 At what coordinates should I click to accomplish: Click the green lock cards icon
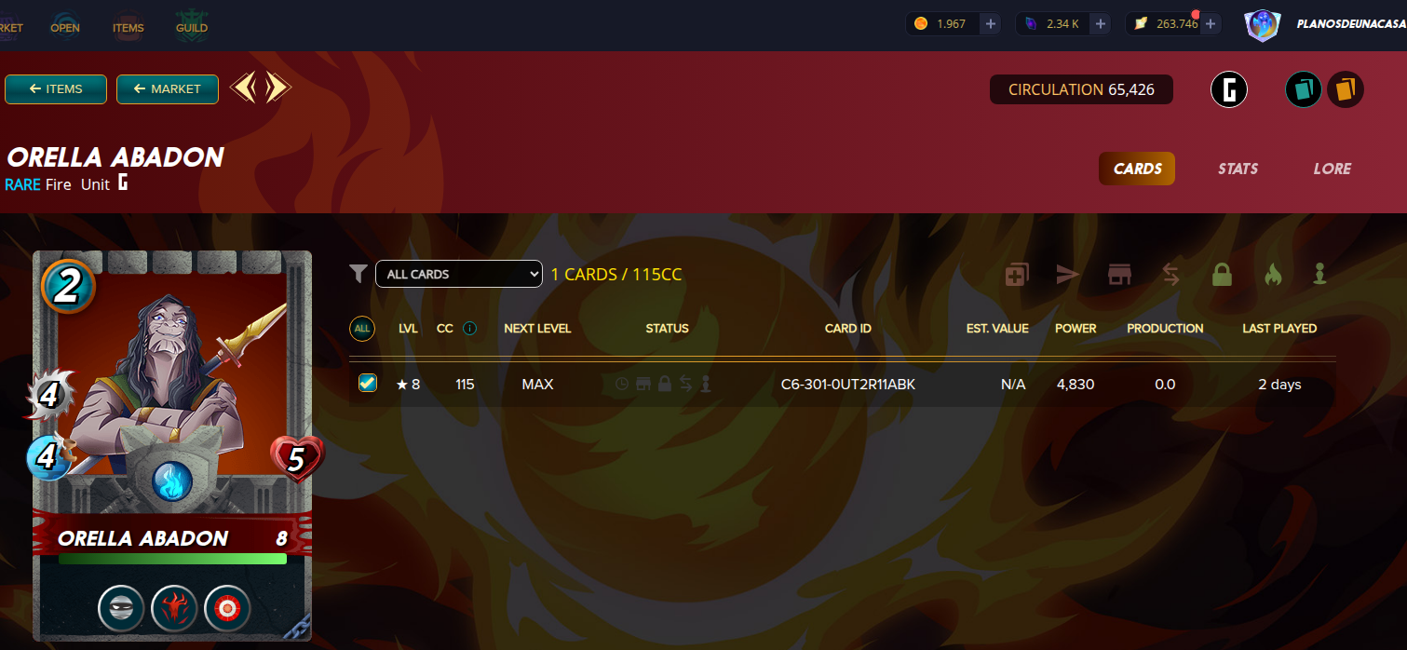(x=1222, y=275)
